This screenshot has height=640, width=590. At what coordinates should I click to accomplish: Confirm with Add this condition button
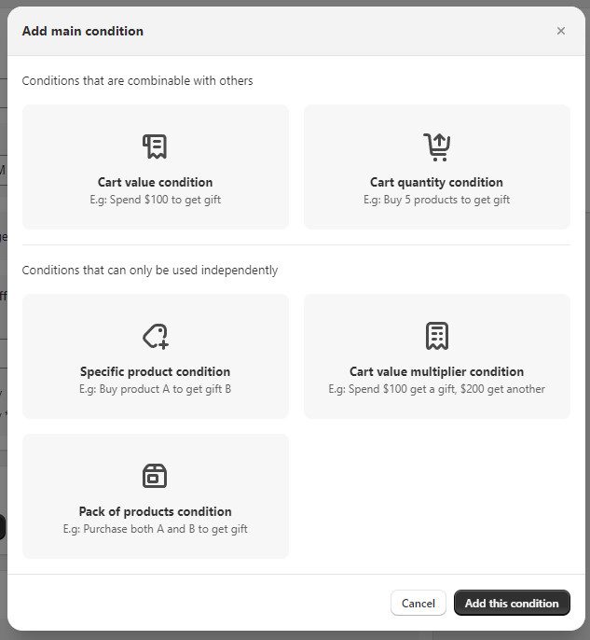coord(512,603)
